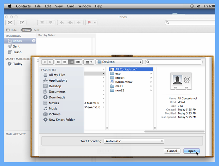Click the Get Mail envelope icon

tap(10, 23)
